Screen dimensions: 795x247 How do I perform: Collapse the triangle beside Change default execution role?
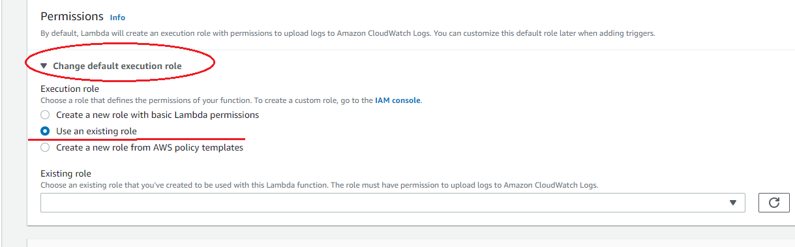click(x=44, y=66)
